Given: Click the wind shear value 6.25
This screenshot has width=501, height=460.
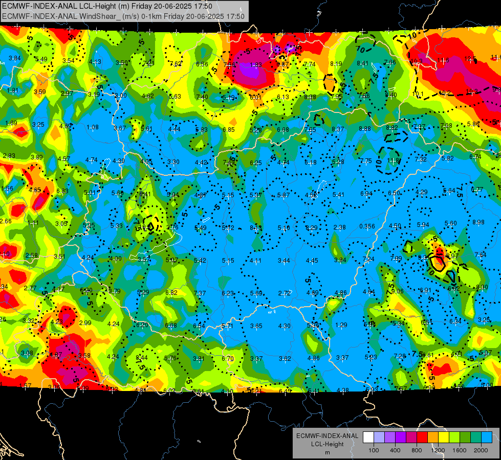Looking at the screenshot, I should (x=255, y=163).
